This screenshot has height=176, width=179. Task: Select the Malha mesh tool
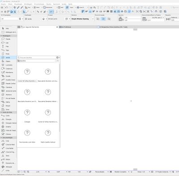pos(8,102)
